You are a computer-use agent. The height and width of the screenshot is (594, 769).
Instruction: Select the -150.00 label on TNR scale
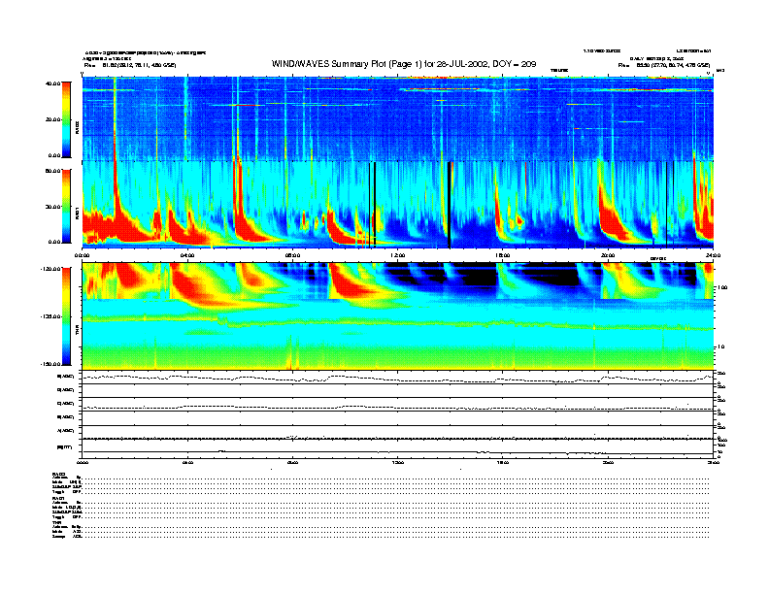coord(50,364)
